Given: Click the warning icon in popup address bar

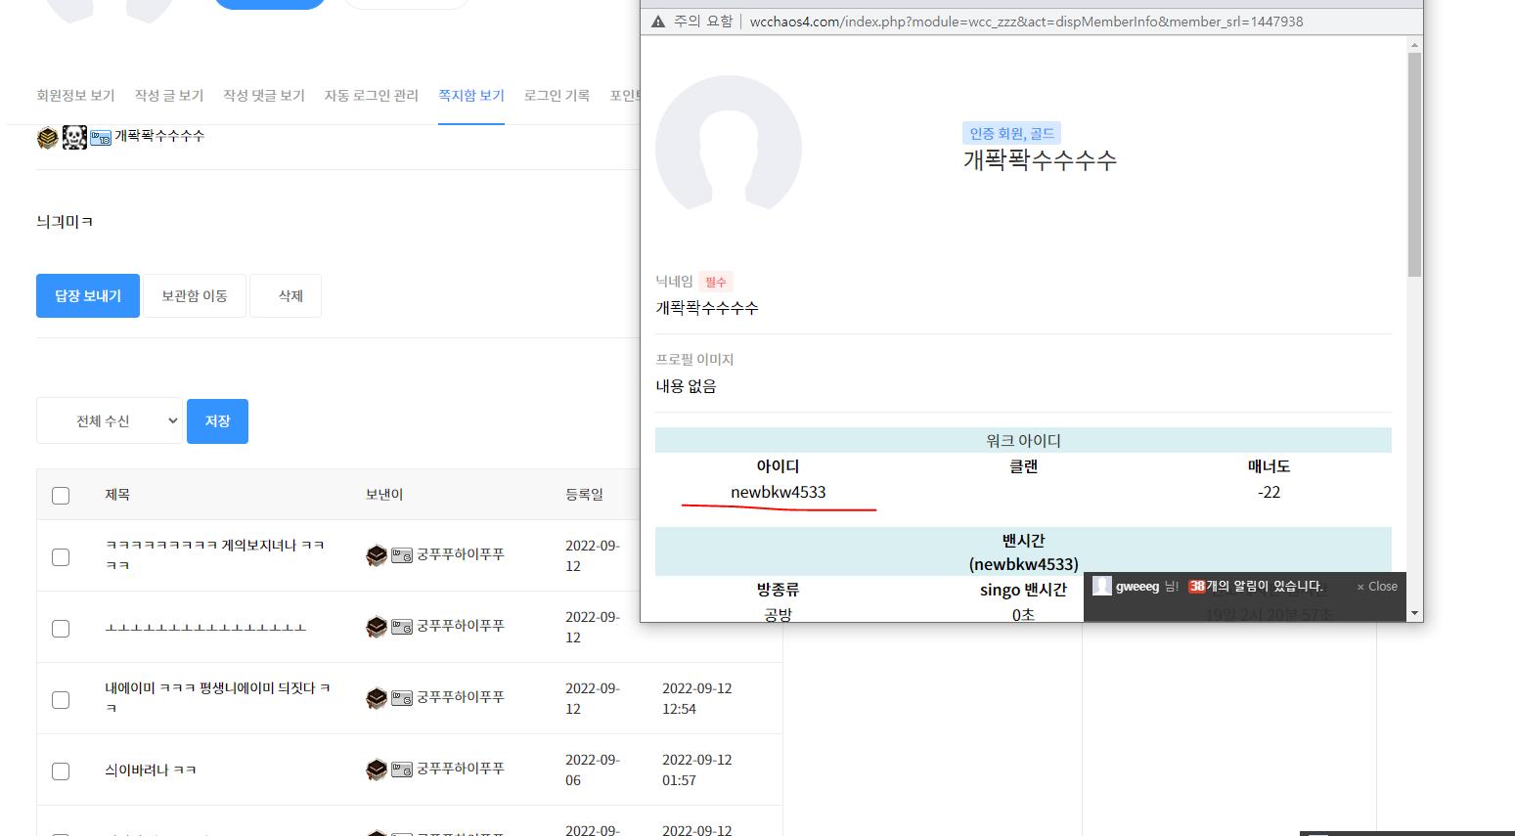Looking at the screenshot, I should (658, 22).
